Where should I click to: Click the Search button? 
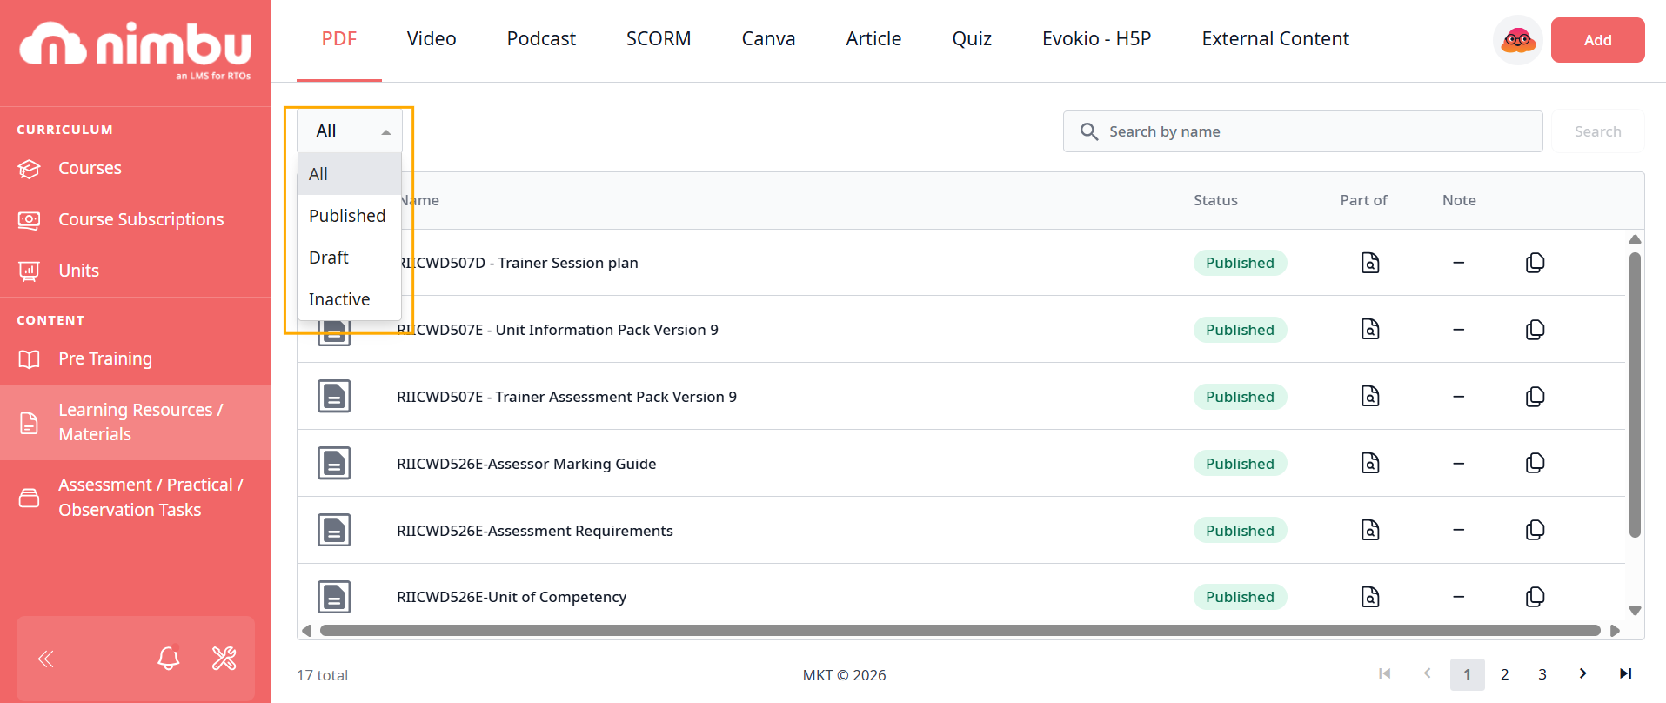point(1597,131)
